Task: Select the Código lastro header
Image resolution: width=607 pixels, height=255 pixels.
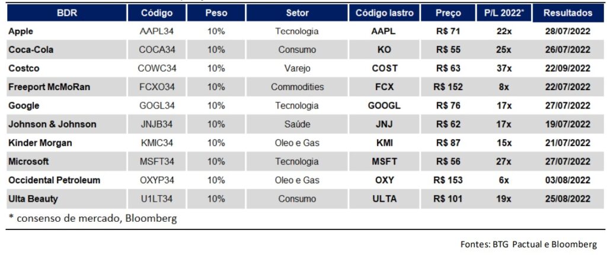Action: tap(384, 12)
